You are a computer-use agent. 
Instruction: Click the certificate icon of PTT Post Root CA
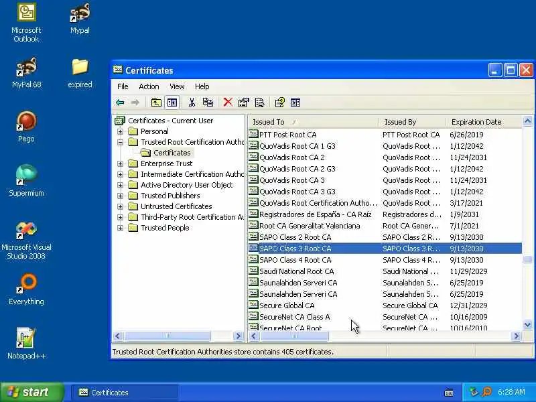[253, 134]
